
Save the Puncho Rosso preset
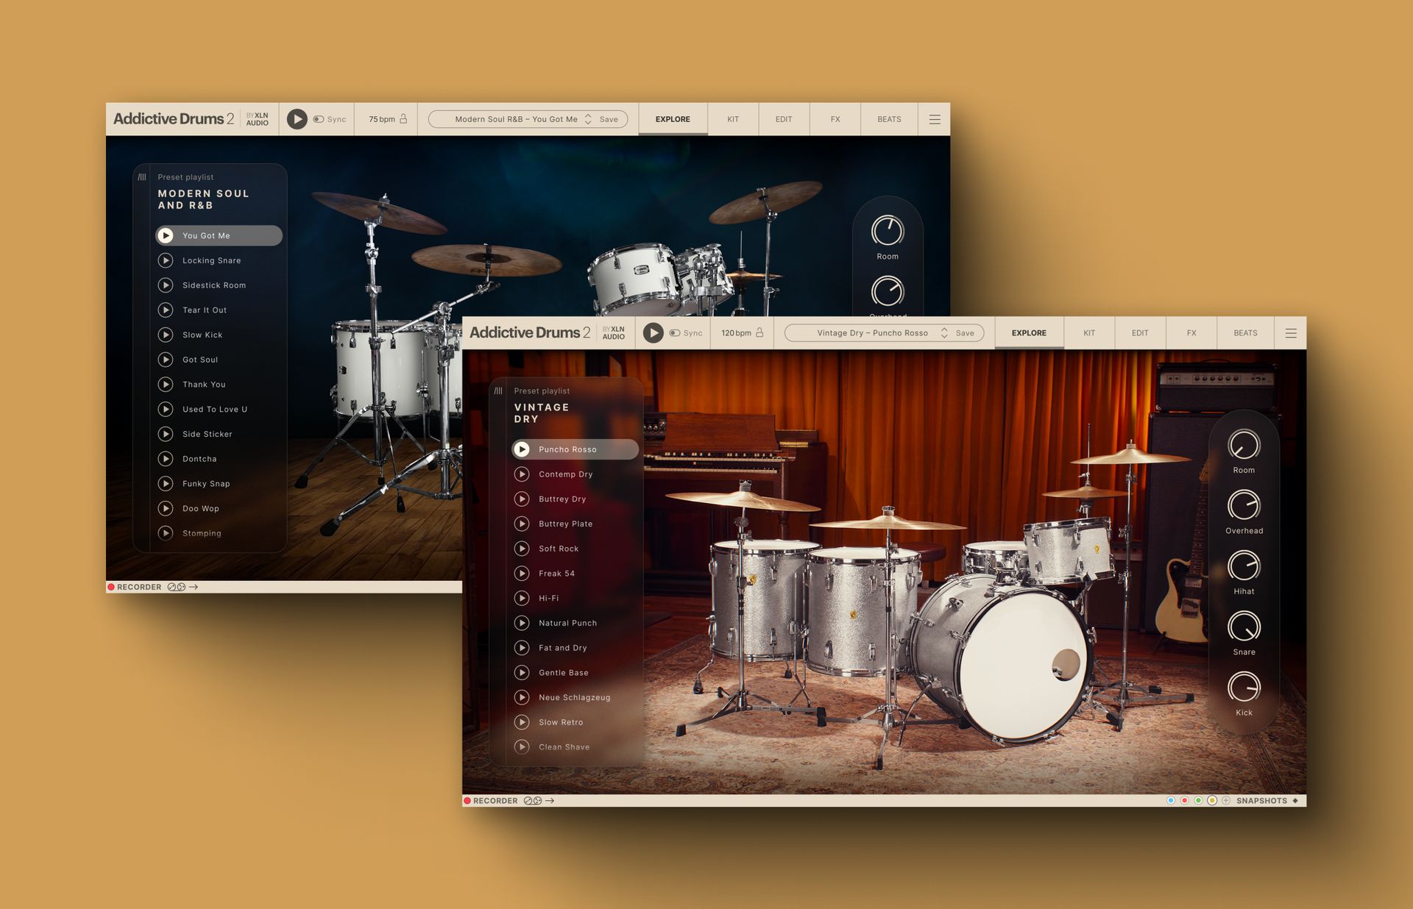965,333
